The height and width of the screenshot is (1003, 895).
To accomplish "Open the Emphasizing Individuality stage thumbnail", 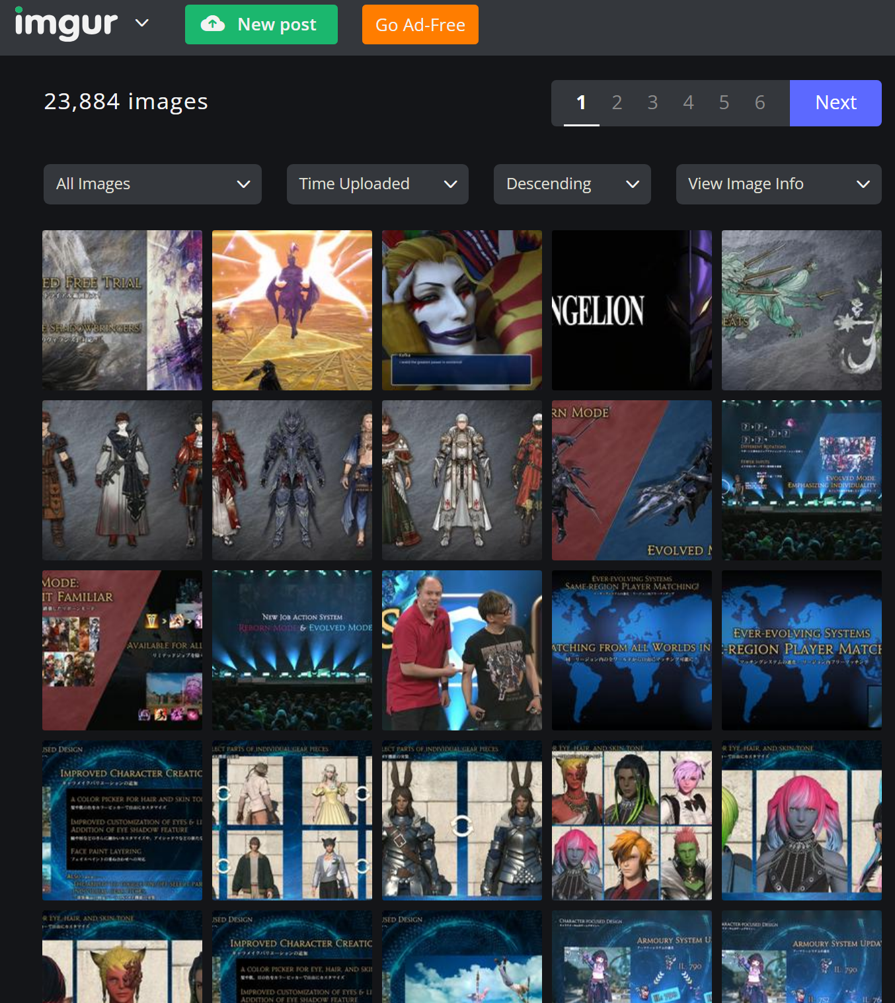I will [x=802, y=480].
